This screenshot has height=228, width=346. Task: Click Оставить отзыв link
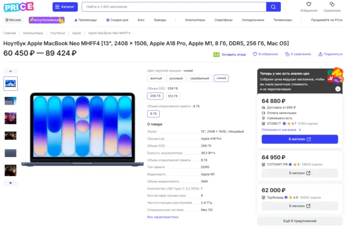(234, 54)
